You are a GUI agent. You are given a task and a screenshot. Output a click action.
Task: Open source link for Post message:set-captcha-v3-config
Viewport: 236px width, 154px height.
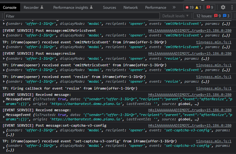190,125
